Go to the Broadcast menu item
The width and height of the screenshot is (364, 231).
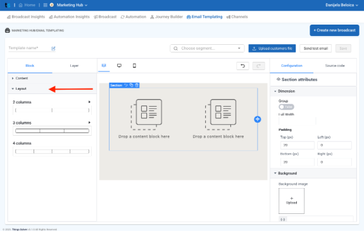point(105,17)
